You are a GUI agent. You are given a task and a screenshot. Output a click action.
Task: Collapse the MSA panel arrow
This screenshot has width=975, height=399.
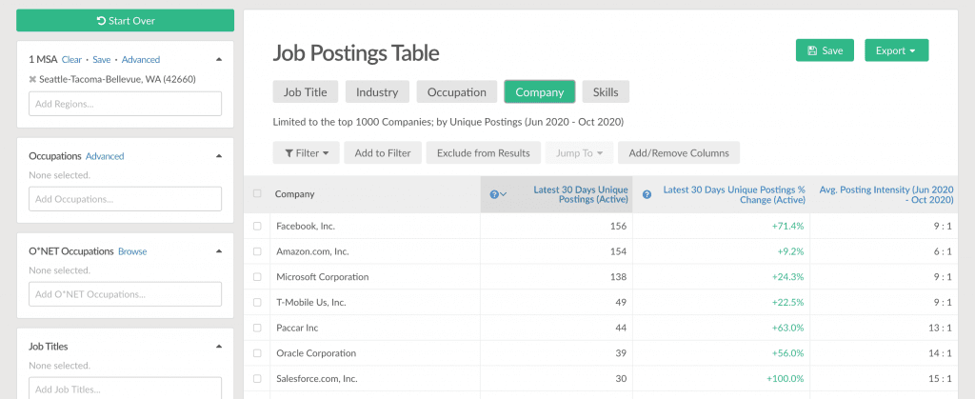[x=218, y=59]
